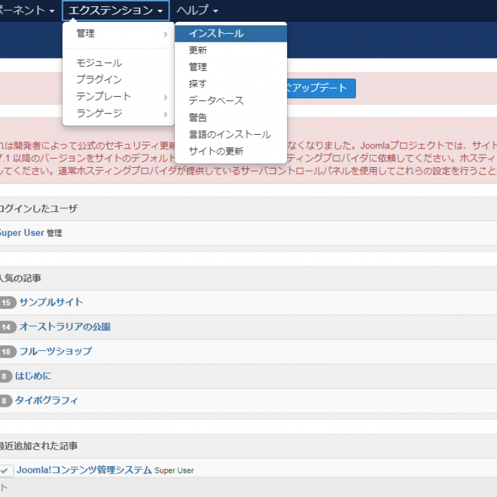Viewport: 497px width, 497px height.
Task: Open 言語のインストール menu entry
Action: coord(230,134)
